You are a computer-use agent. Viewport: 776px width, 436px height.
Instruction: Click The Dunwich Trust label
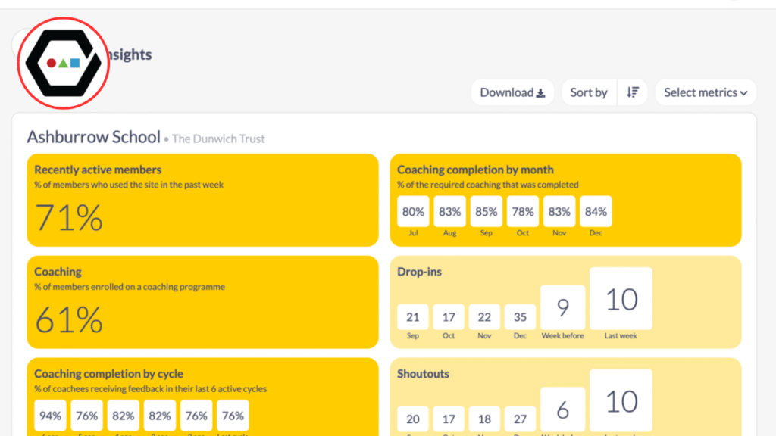click(218, 139)
